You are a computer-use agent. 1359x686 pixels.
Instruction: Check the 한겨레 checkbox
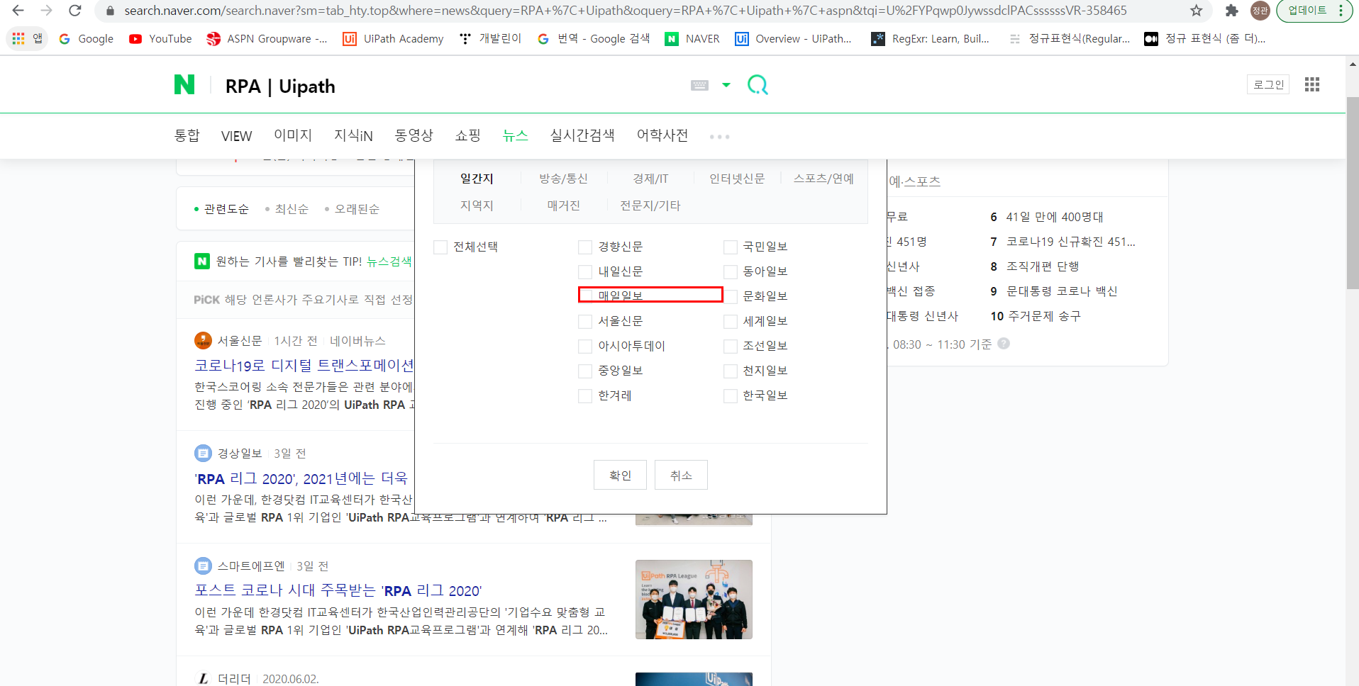(x=585, y=395)
